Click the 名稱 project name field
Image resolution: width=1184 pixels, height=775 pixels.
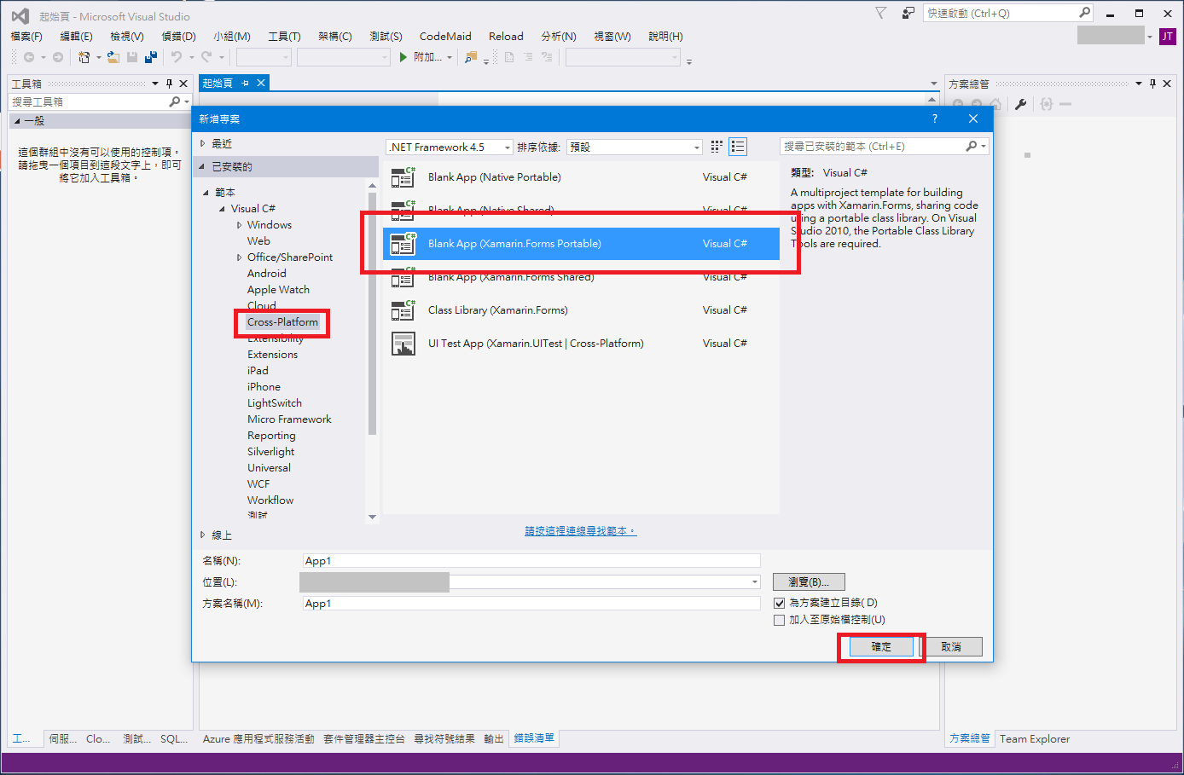(x=531, y=561)
